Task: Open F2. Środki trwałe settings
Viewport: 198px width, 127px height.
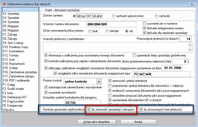Action: [21, 89]
